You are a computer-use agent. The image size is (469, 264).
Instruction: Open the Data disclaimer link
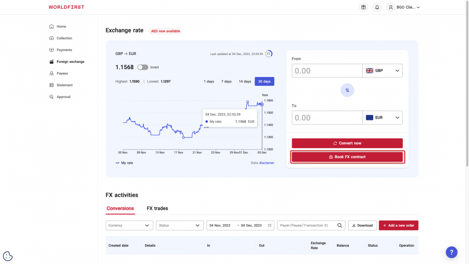pyautogui.click(x=267, y=163)
